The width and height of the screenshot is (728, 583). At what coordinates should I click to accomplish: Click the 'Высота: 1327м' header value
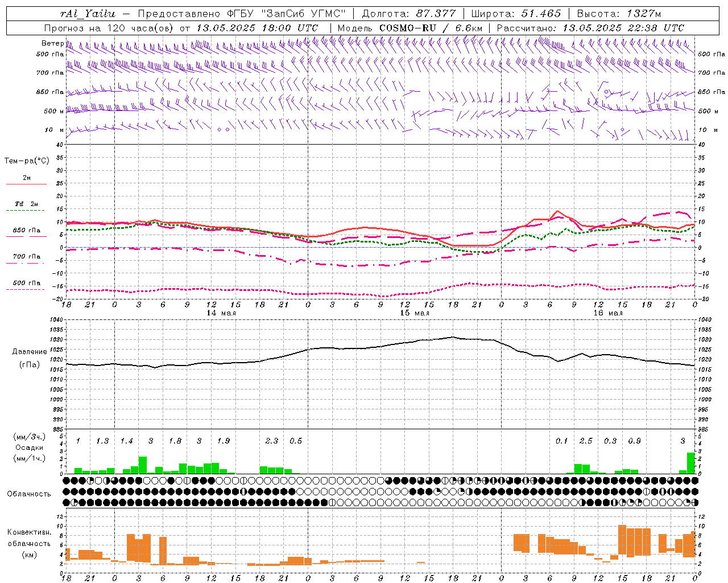[x=619, y=14]
